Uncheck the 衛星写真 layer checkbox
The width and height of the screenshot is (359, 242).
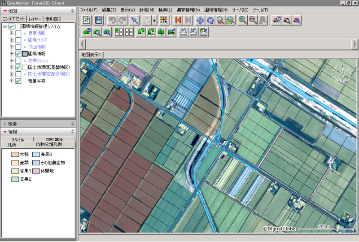click(x=18, y=81)
